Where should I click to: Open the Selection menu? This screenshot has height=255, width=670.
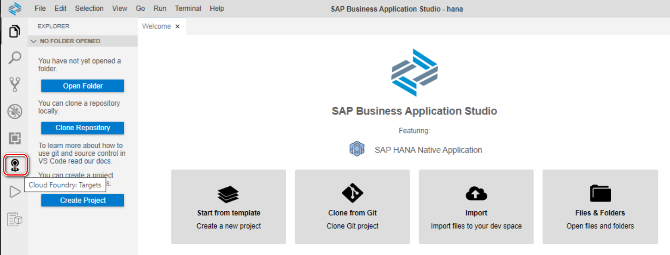(x=89, y=8)
